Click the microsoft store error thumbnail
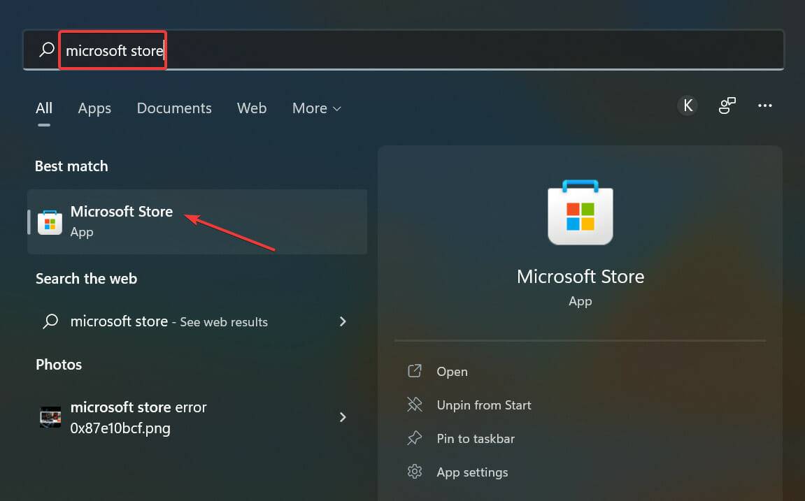This screenshot has width=805, height=501. pyautogui.click(x=50, y=417)
